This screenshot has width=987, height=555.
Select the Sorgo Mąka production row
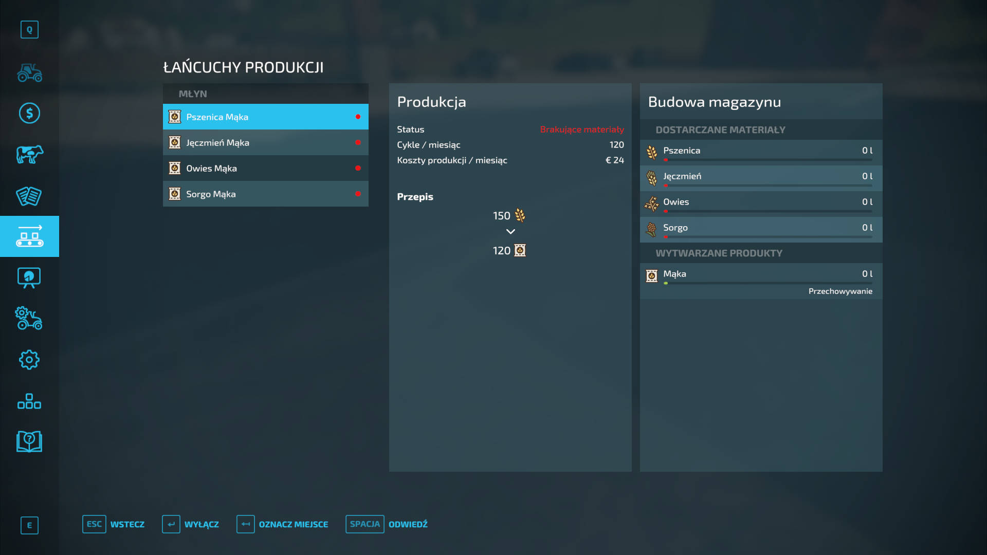(x=266, y=194)
